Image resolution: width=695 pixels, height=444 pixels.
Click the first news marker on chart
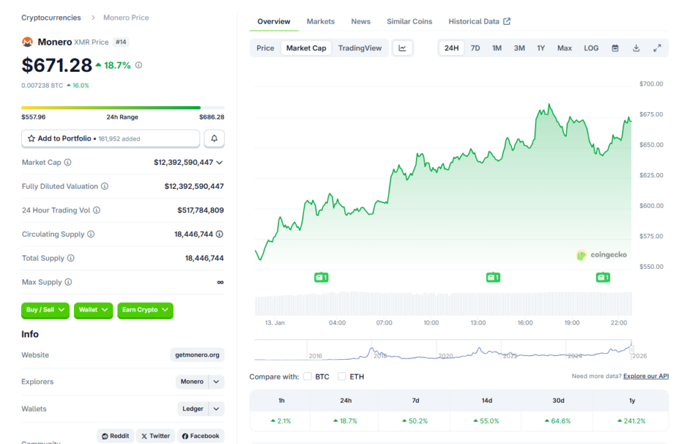[321, 277]
